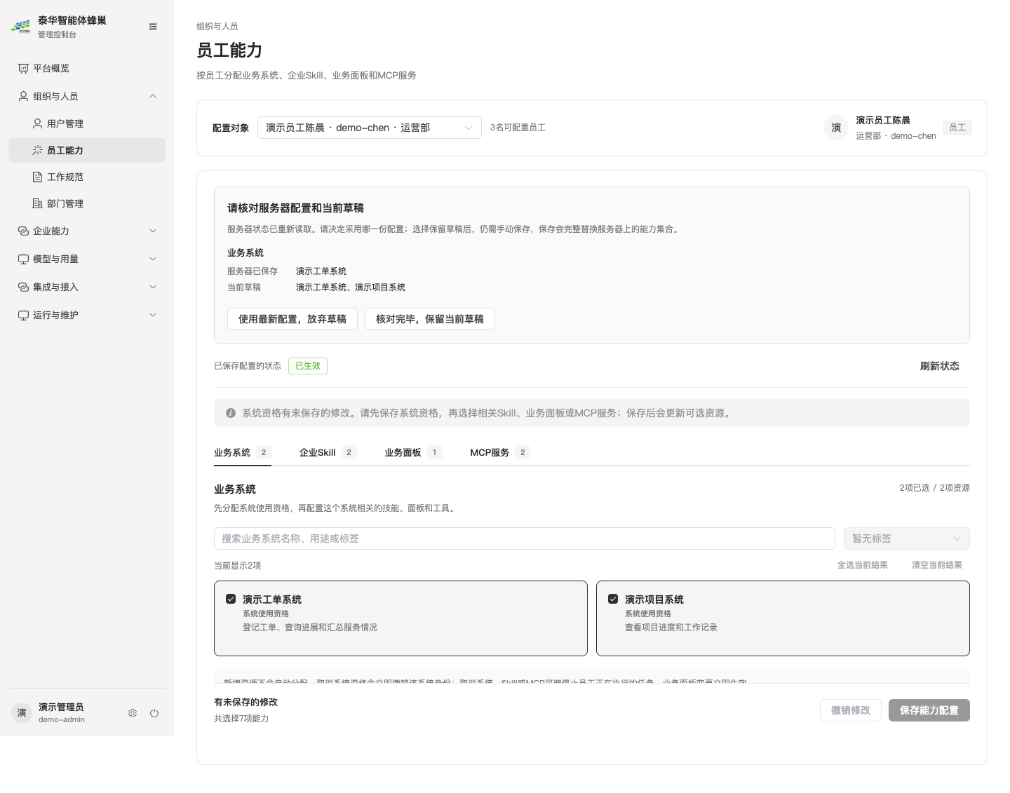Open the 配置对象 employee dropdown

click(x=370, y=128)
